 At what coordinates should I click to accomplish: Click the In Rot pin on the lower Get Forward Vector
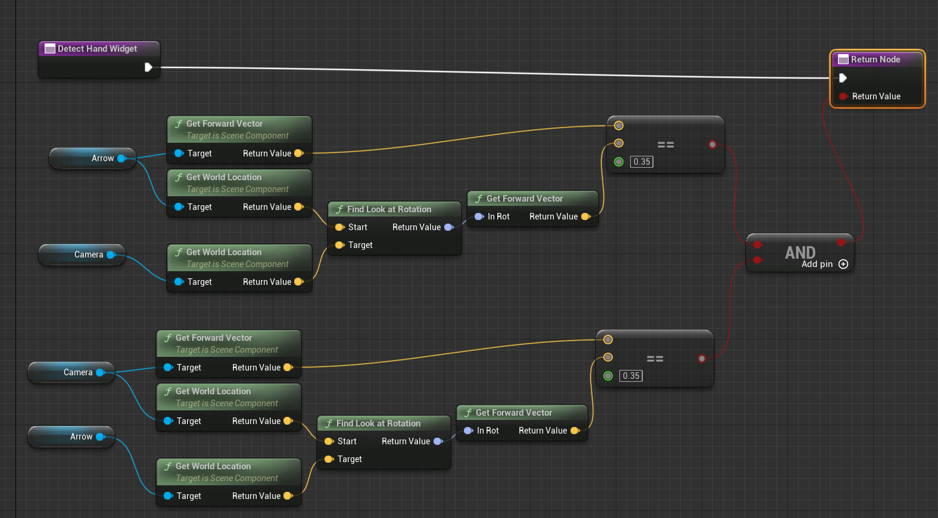pyautogui.click(x=468, y=431)
